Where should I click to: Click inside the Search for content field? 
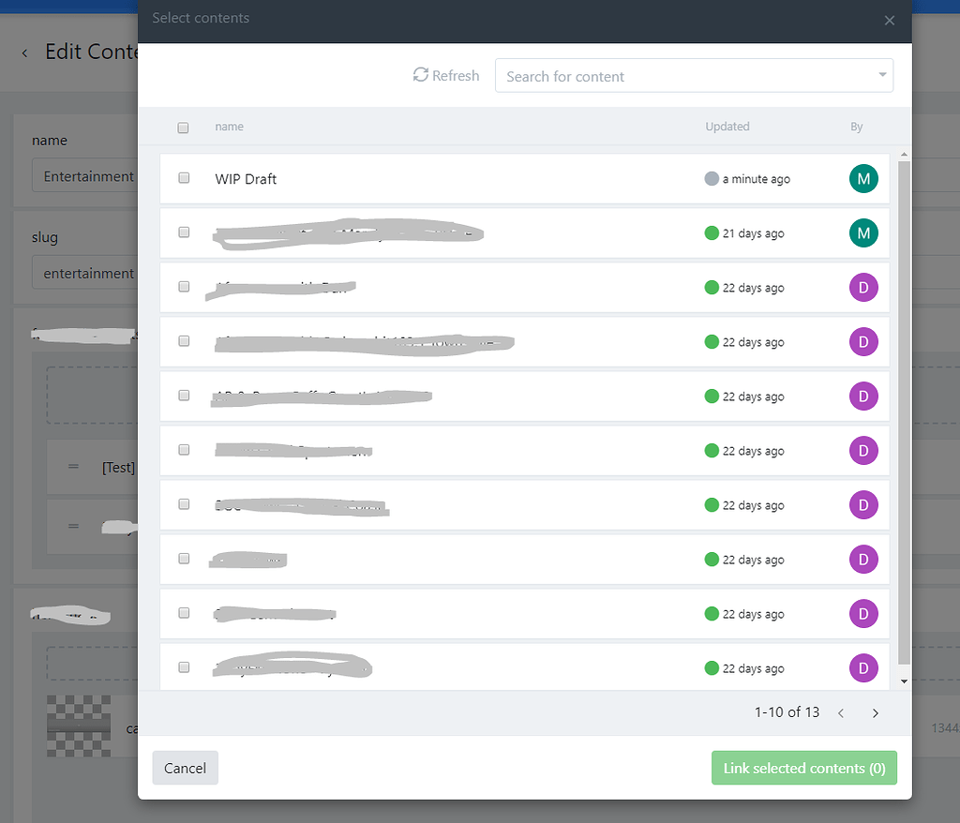[x=656, y=76]
